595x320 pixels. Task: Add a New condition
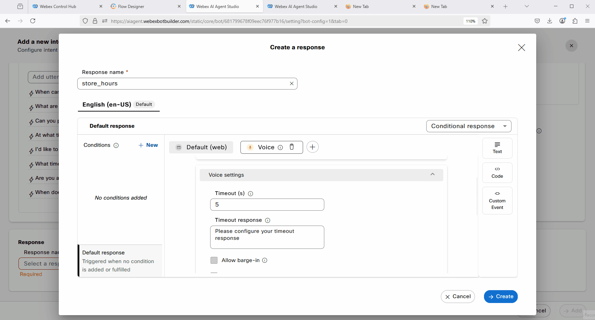coord(148,145)
